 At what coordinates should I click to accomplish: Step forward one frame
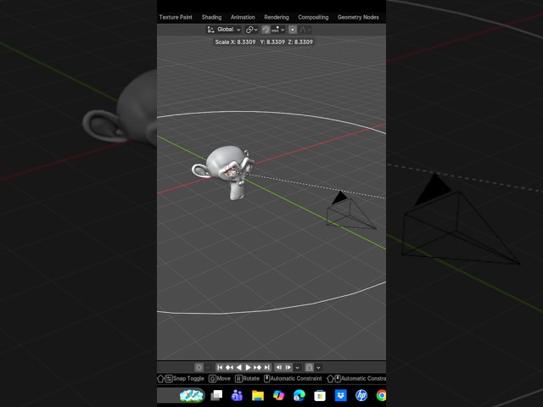click(x=288, y=367)
